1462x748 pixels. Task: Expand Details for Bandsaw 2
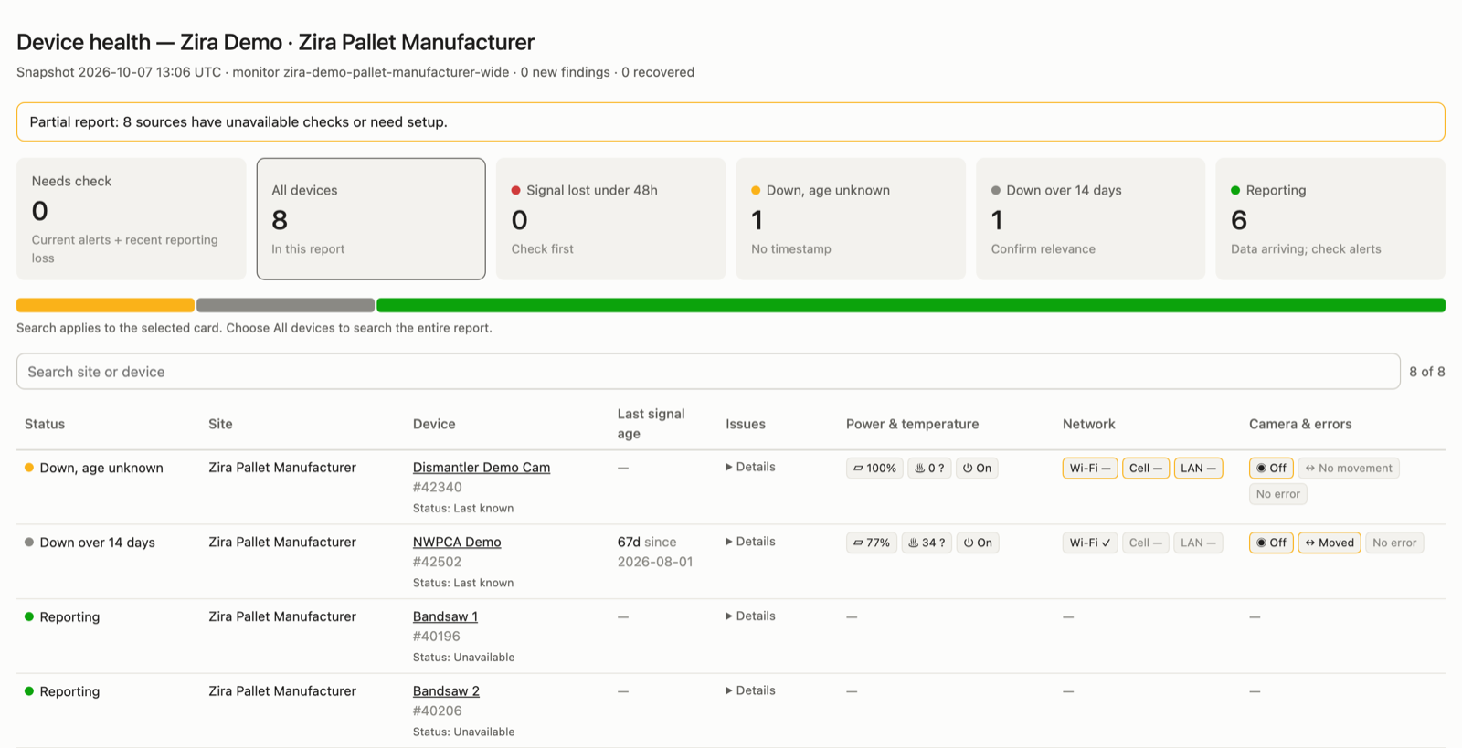point(750,691)
